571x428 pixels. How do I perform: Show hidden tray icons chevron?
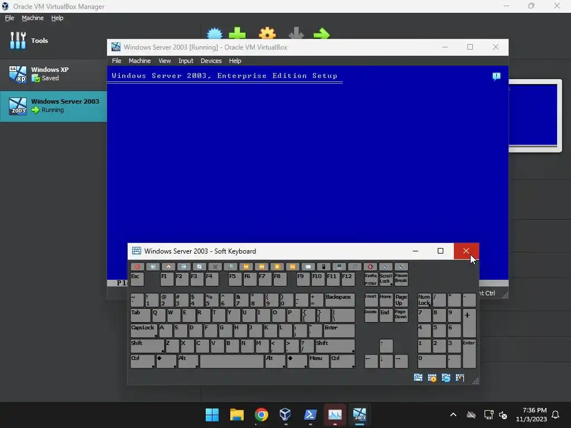click(x=453, y=415)
